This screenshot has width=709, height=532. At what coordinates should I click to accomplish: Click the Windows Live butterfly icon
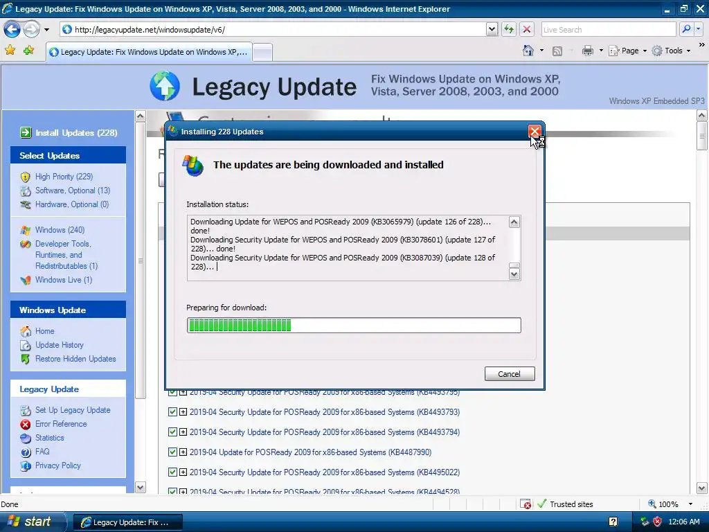pos(26,280)
